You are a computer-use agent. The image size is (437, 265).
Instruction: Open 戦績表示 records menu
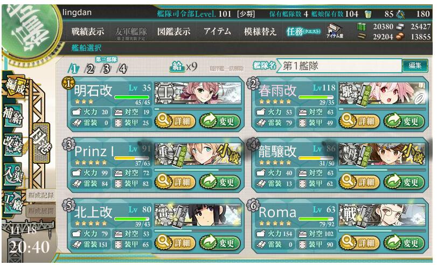click(x=87, y=31)
